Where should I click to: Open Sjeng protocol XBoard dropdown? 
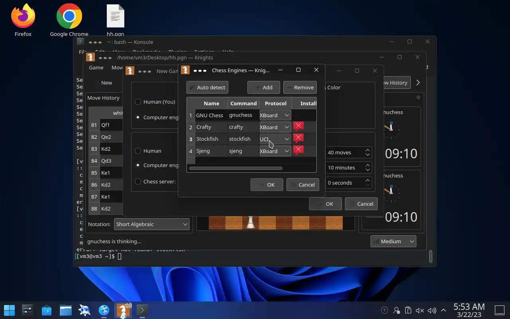point(275,151)
